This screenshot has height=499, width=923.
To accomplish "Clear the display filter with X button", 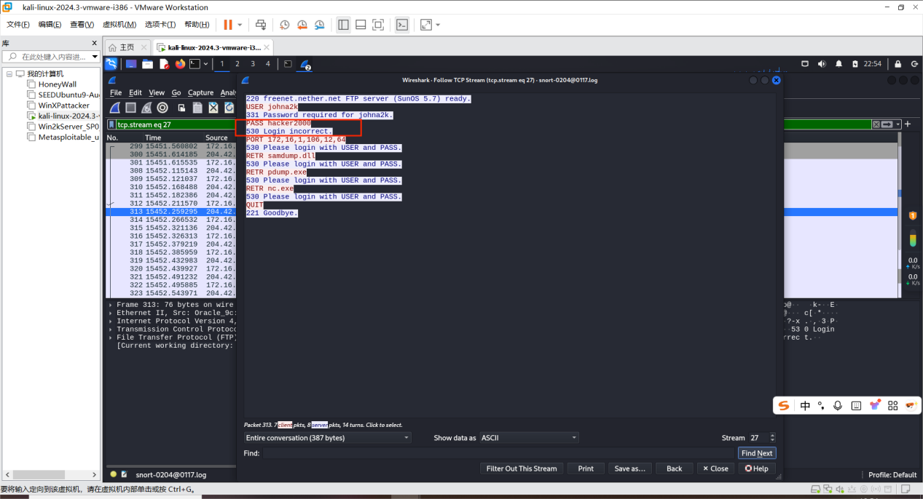I will [876, 124].
